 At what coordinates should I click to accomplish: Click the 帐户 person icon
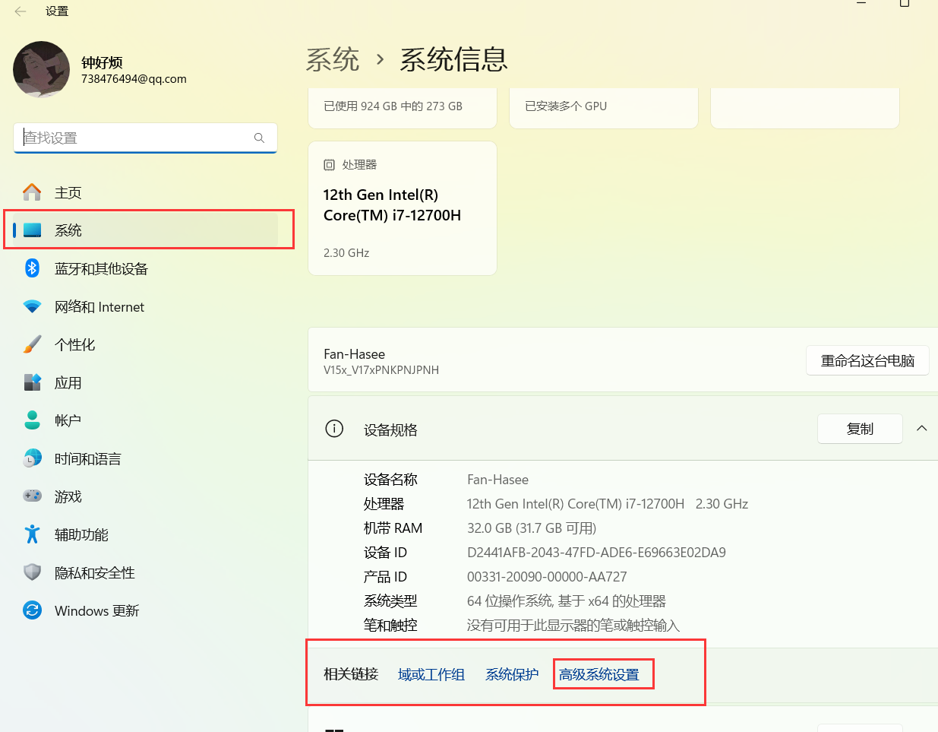tap(32, 420)
